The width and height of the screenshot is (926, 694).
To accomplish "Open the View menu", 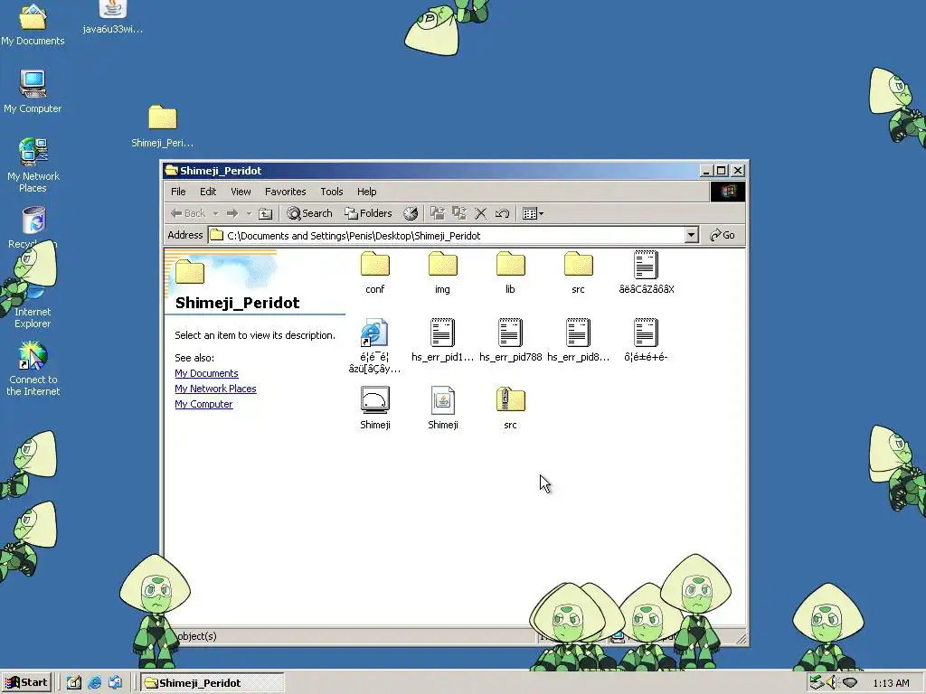I will point(241,192).
